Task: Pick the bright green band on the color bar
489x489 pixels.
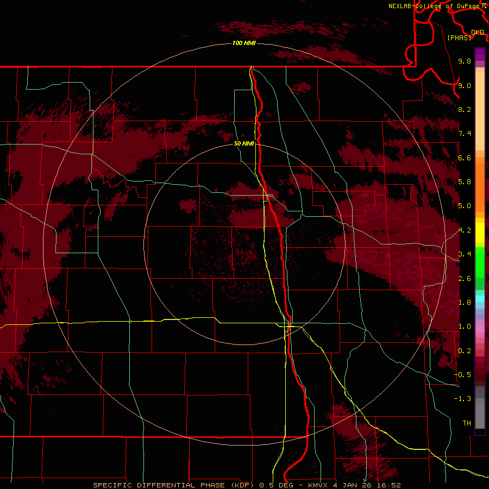Action: (480, 262)
